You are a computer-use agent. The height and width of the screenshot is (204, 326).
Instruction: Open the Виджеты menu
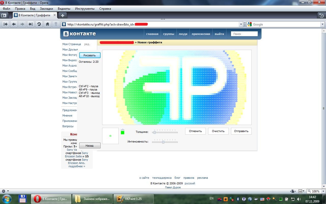tap(64, 8)
